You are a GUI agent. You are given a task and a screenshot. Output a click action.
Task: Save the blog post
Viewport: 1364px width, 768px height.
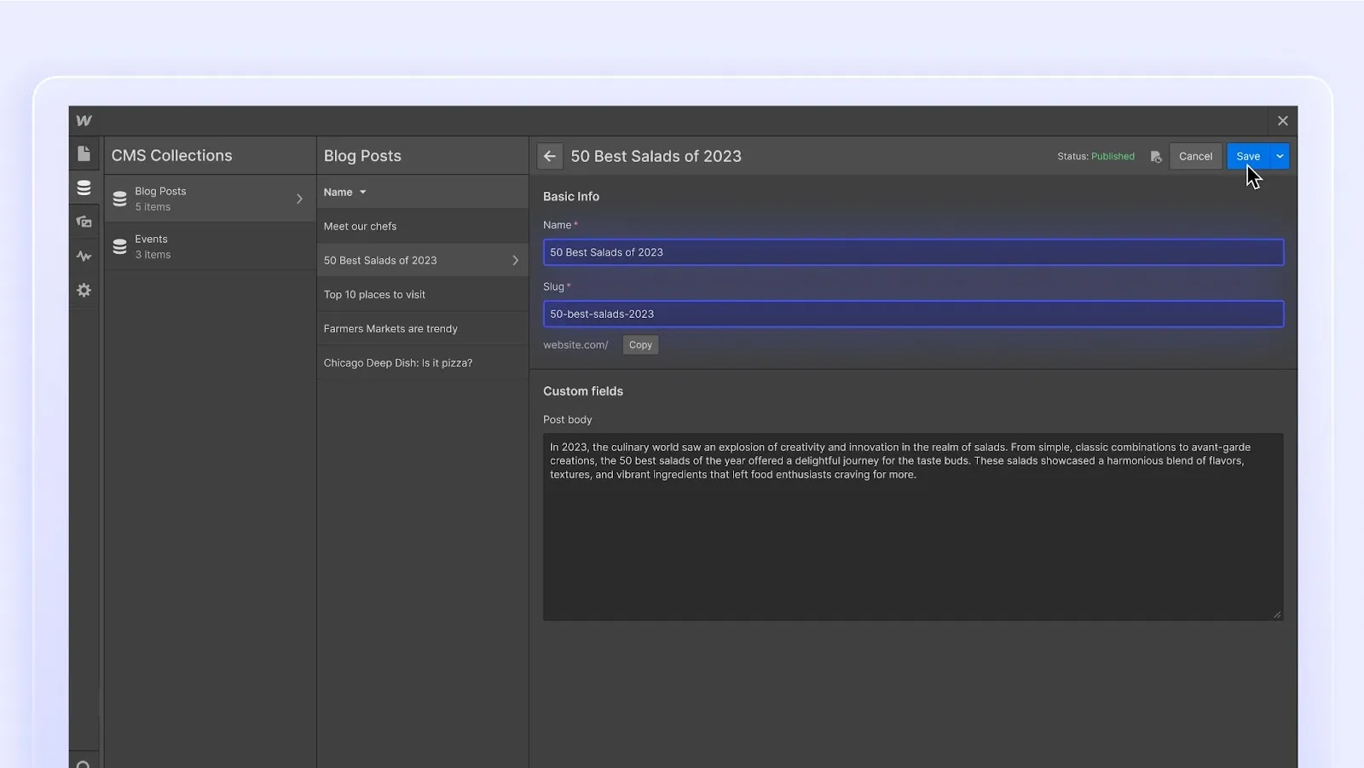pos(1250,156)
